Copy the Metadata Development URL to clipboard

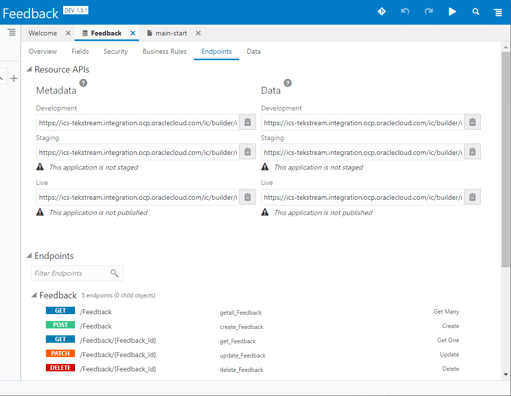(248, 122)
